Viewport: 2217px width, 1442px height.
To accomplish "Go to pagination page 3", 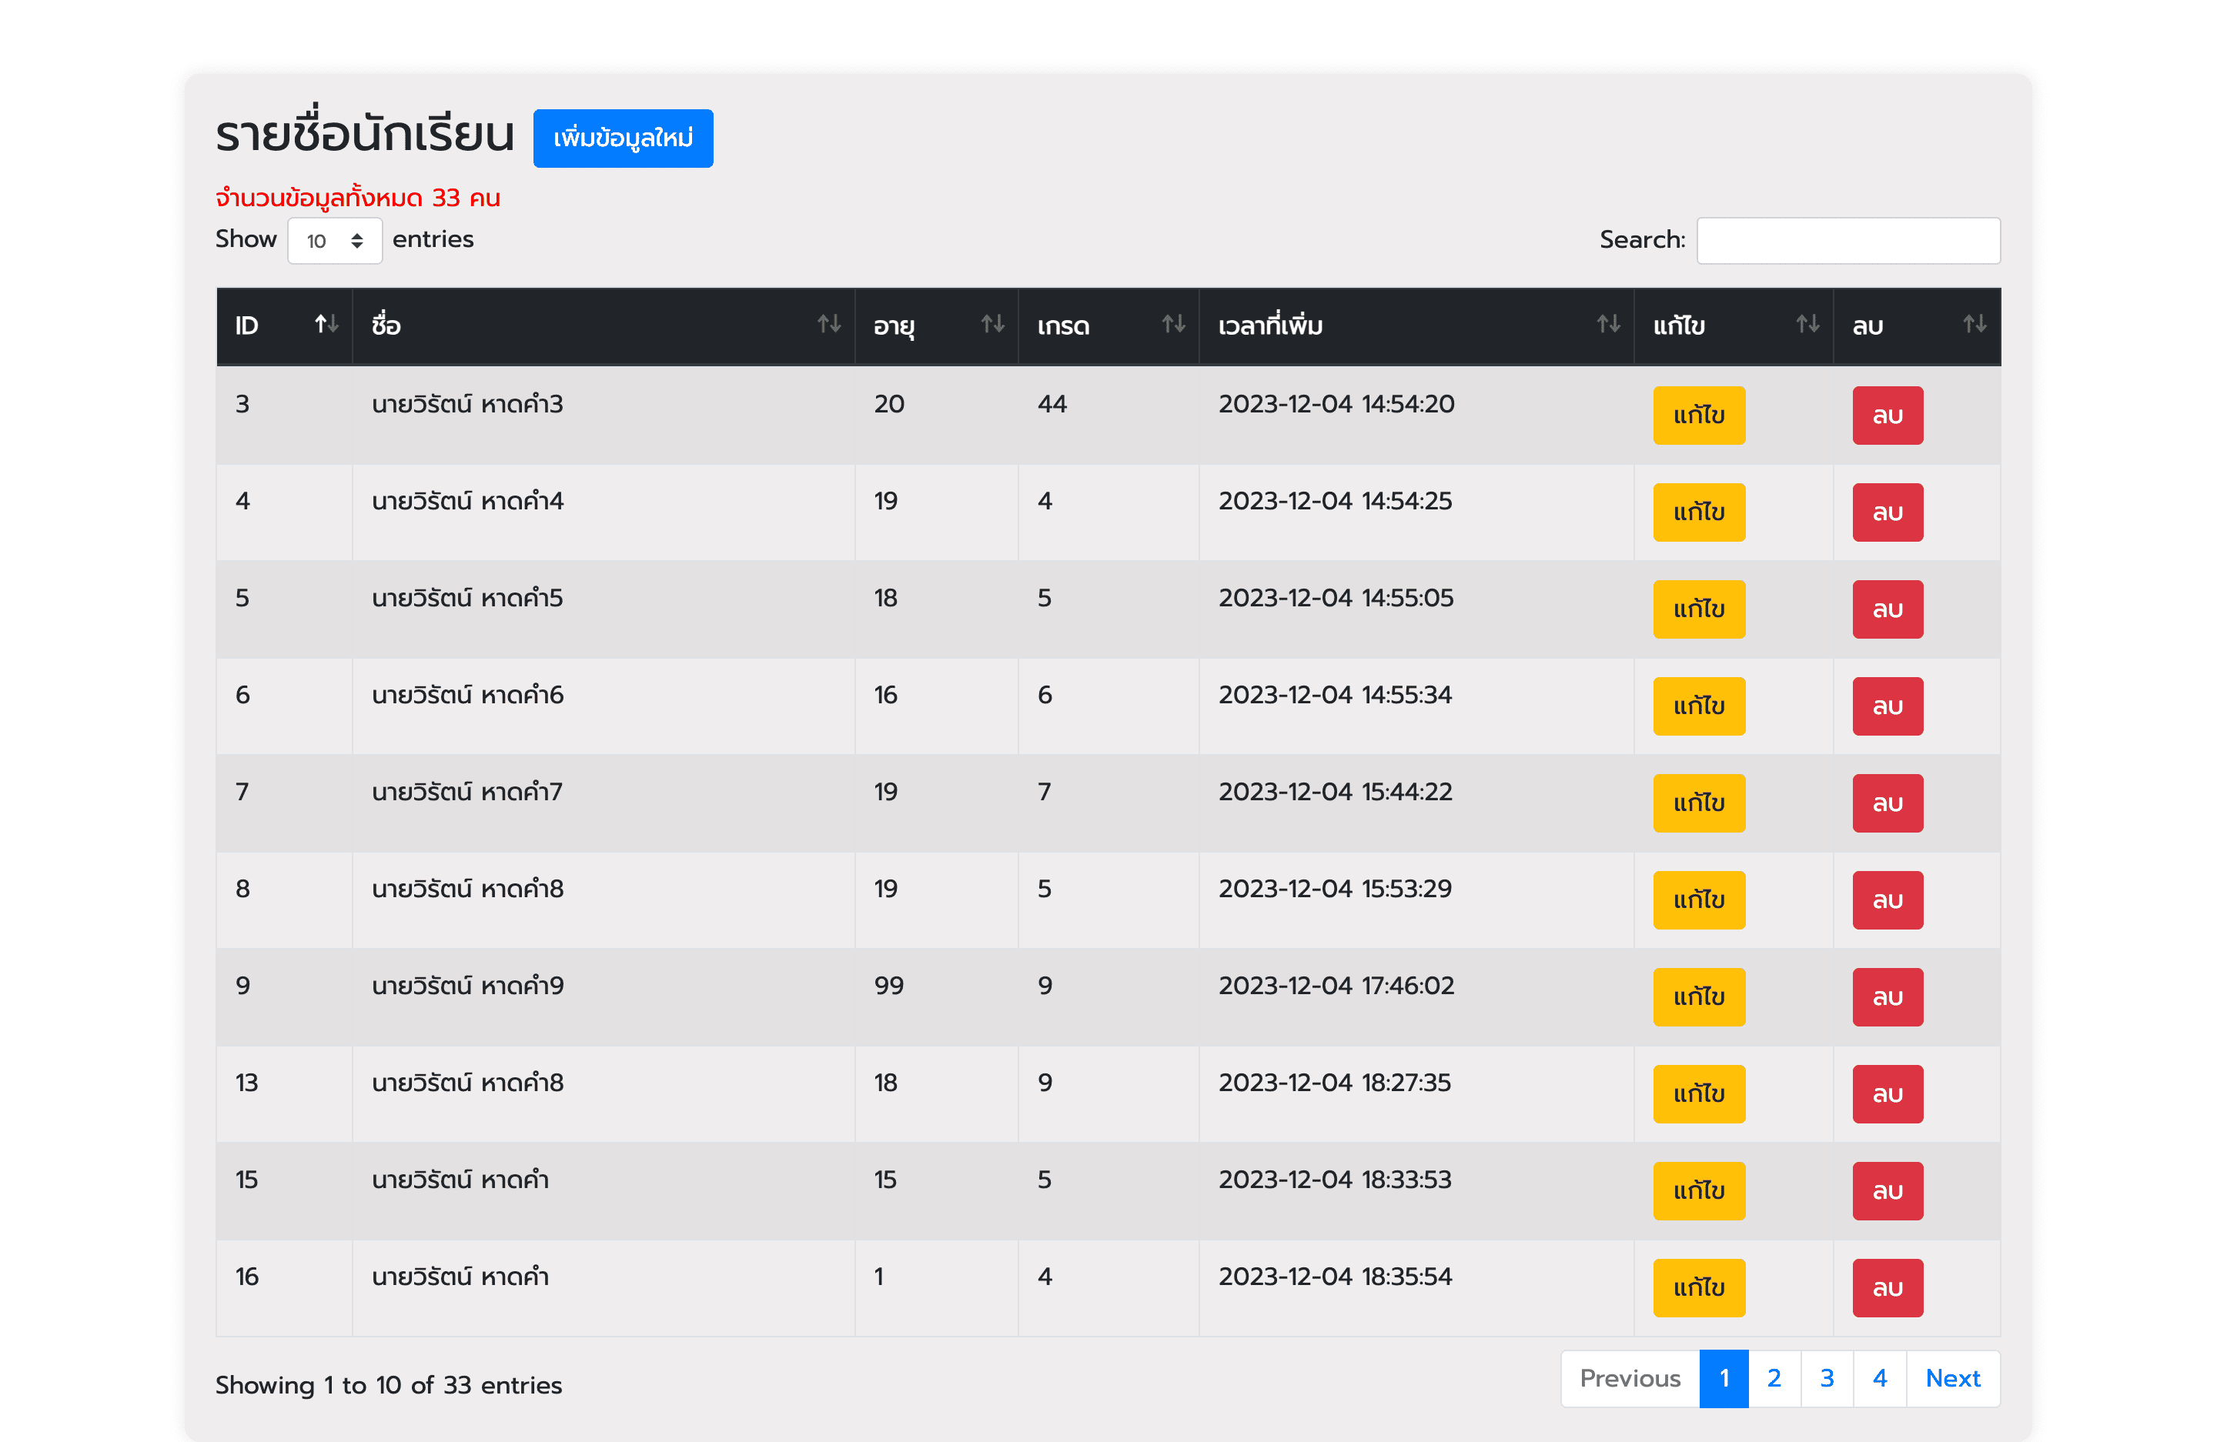I will pyautogui.click(x=1827, y=1379).
